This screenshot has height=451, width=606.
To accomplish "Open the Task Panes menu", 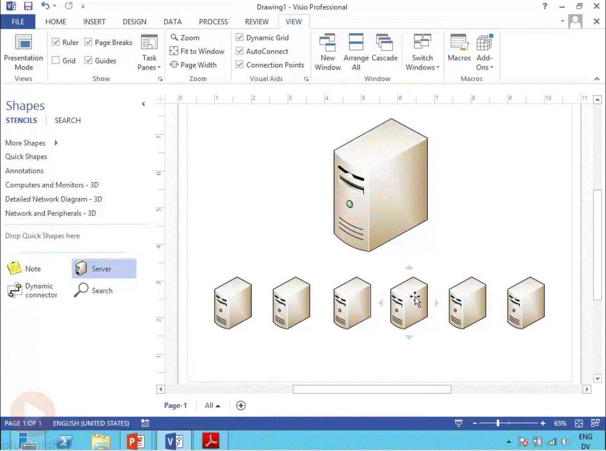I will [x=149, y=52].
